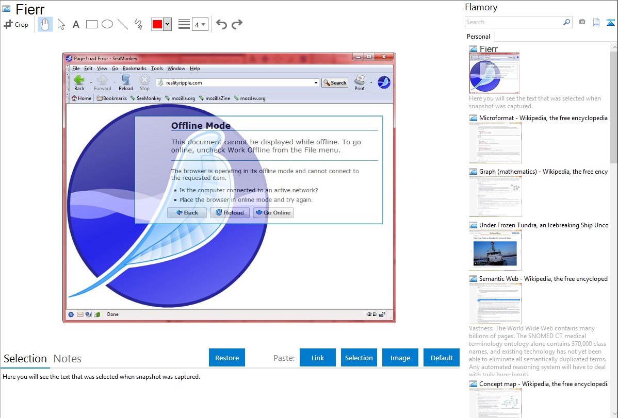Open Graph (mathematics) snapshot thumbnail
The width and height of the screenshot is (618, 418).
pyautogui.click(x=495, y=196)
